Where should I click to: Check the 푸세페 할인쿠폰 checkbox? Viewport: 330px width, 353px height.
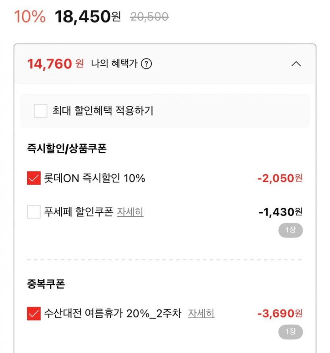34,212
